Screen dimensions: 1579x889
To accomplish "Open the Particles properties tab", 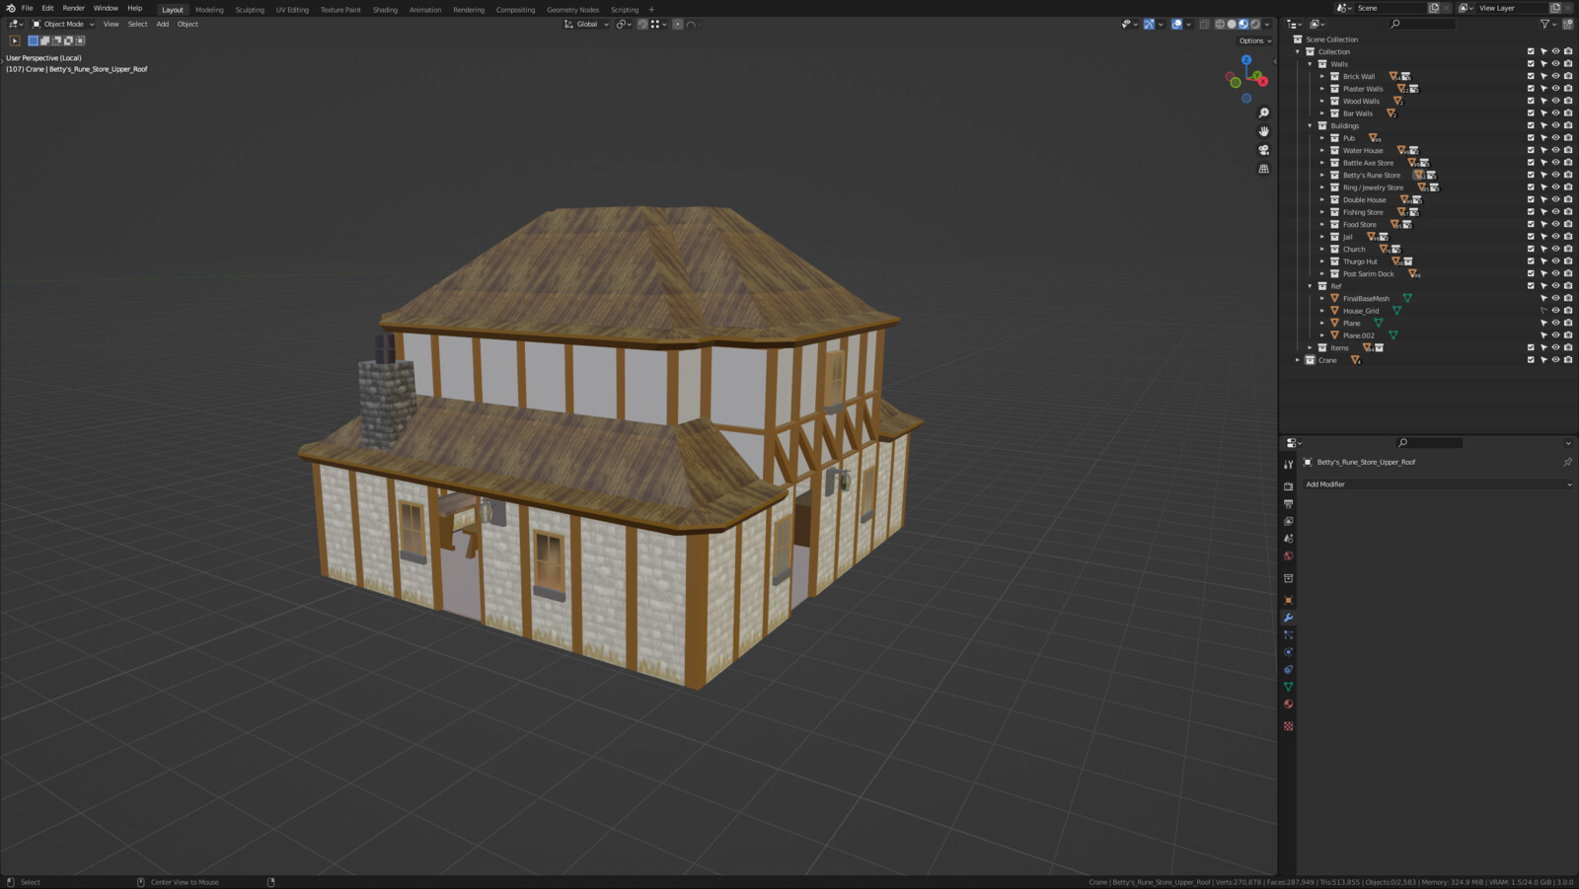I will [1288, 634].
